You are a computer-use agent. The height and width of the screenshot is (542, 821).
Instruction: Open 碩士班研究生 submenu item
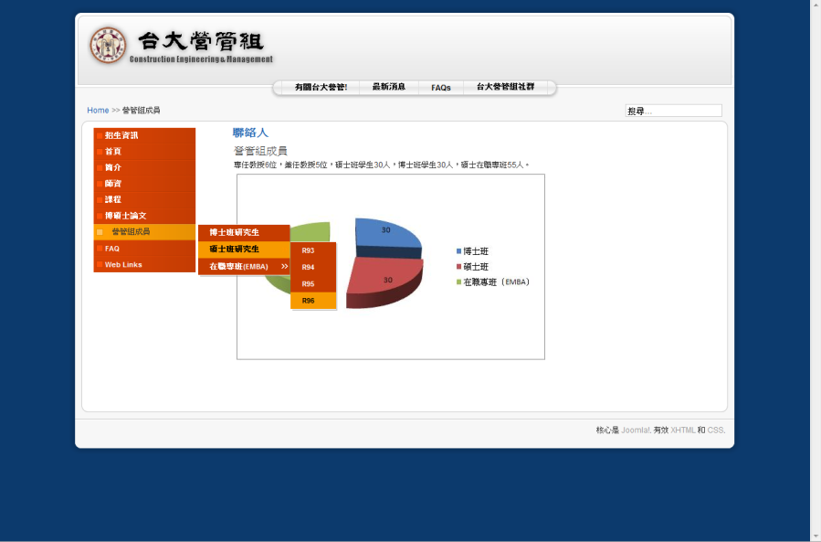tap(235, 249)
